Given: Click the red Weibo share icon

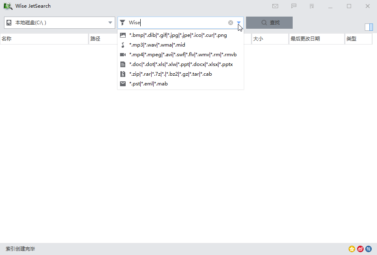Looking at the screenshot, I should coord(360,249).
